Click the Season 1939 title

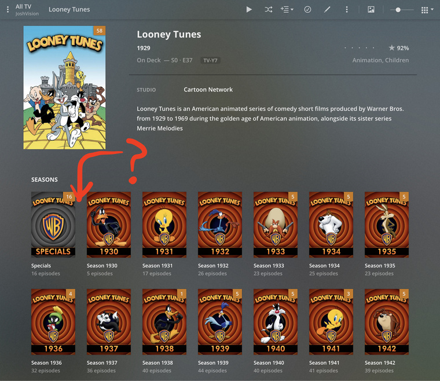pos(213,363)
